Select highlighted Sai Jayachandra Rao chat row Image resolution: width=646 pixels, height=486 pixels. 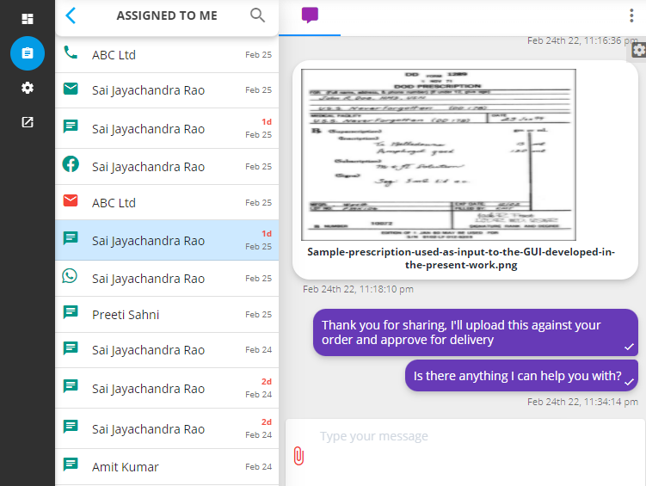click(167, 240)
